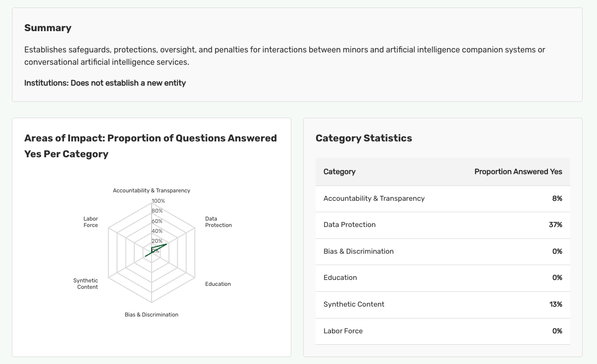Click Accountability & Transparency label atop radar chart
Viewport: 597px width, 364px height.
tap(151, 190)
